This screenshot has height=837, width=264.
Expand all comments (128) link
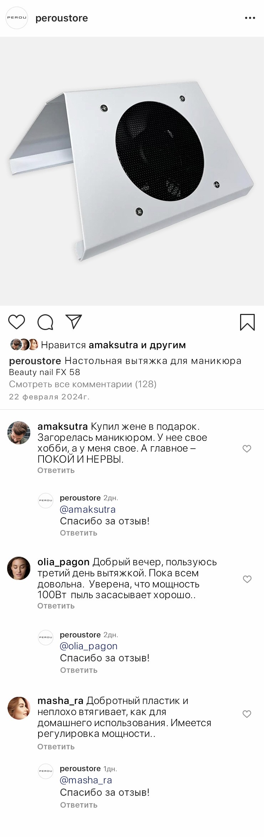pyautogui.click(x=83, y=384)
